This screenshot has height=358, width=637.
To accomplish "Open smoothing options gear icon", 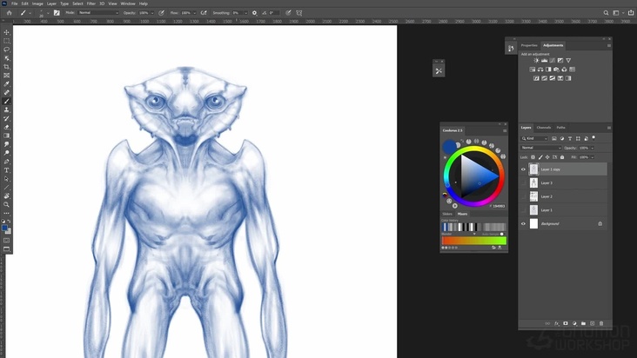I will pyautogui.click(x=254, y=13).
